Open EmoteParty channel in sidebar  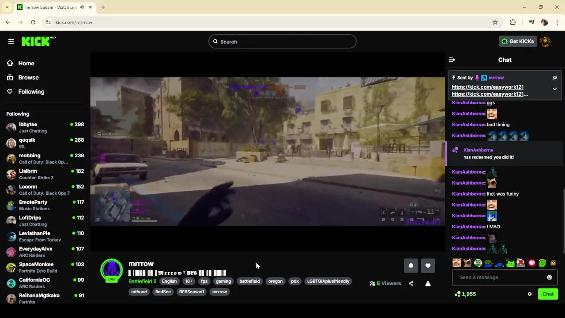(x=45, y=205)
